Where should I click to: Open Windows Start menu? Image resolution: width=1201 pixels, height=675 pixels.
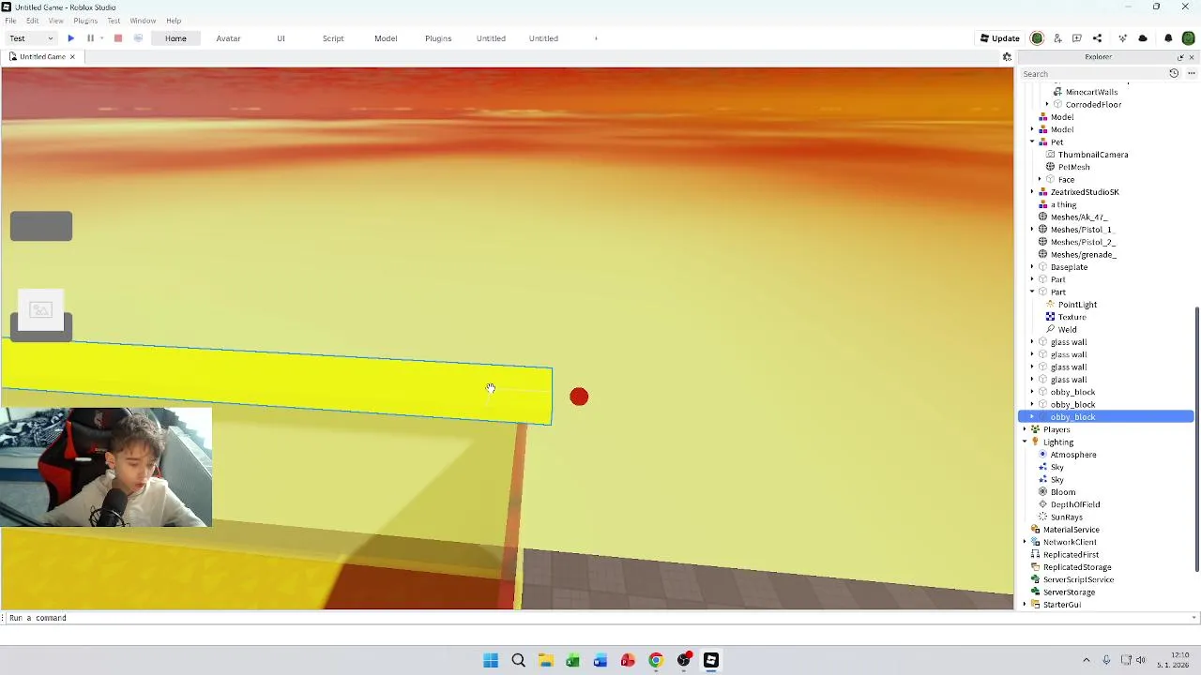click(x=491, y=661)
